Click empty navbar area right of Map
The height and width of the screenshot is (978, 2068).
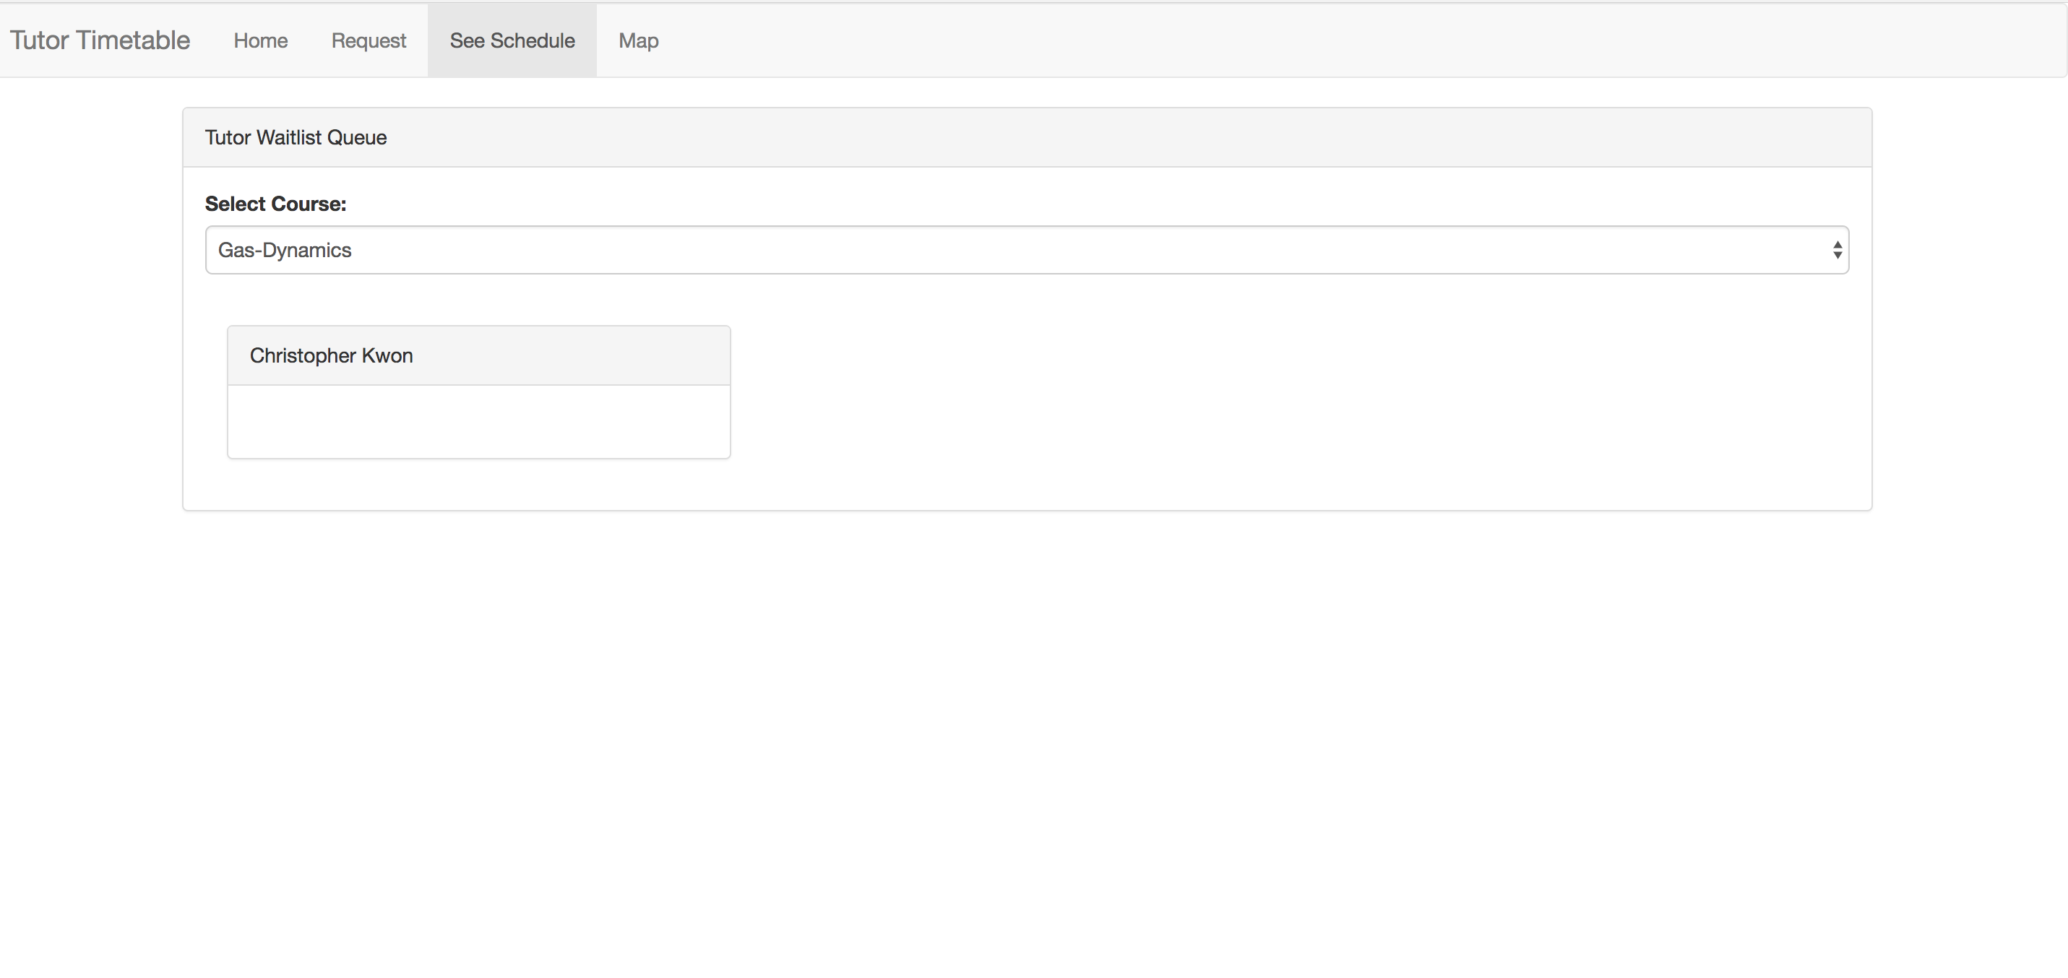(x=1285, y=40)
